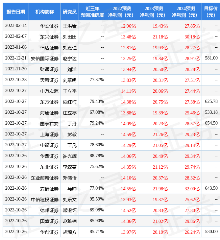Click accuracy value 77.37%

pos(97,80)
